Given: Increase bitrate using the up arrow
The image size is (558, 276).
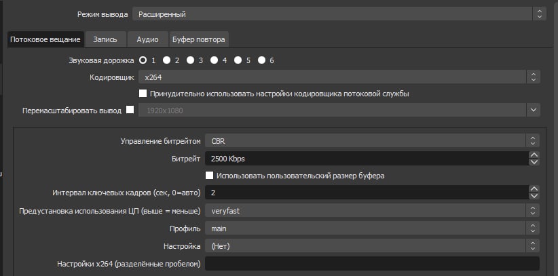Looking at the screenshot, I should (x=534, y=155).
